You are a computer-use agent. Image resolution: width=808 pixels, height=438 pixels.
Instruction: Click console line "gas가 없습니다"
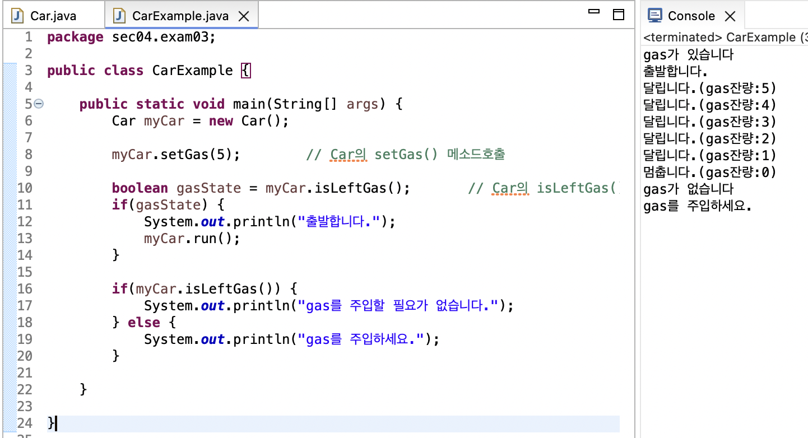(688, 189)
